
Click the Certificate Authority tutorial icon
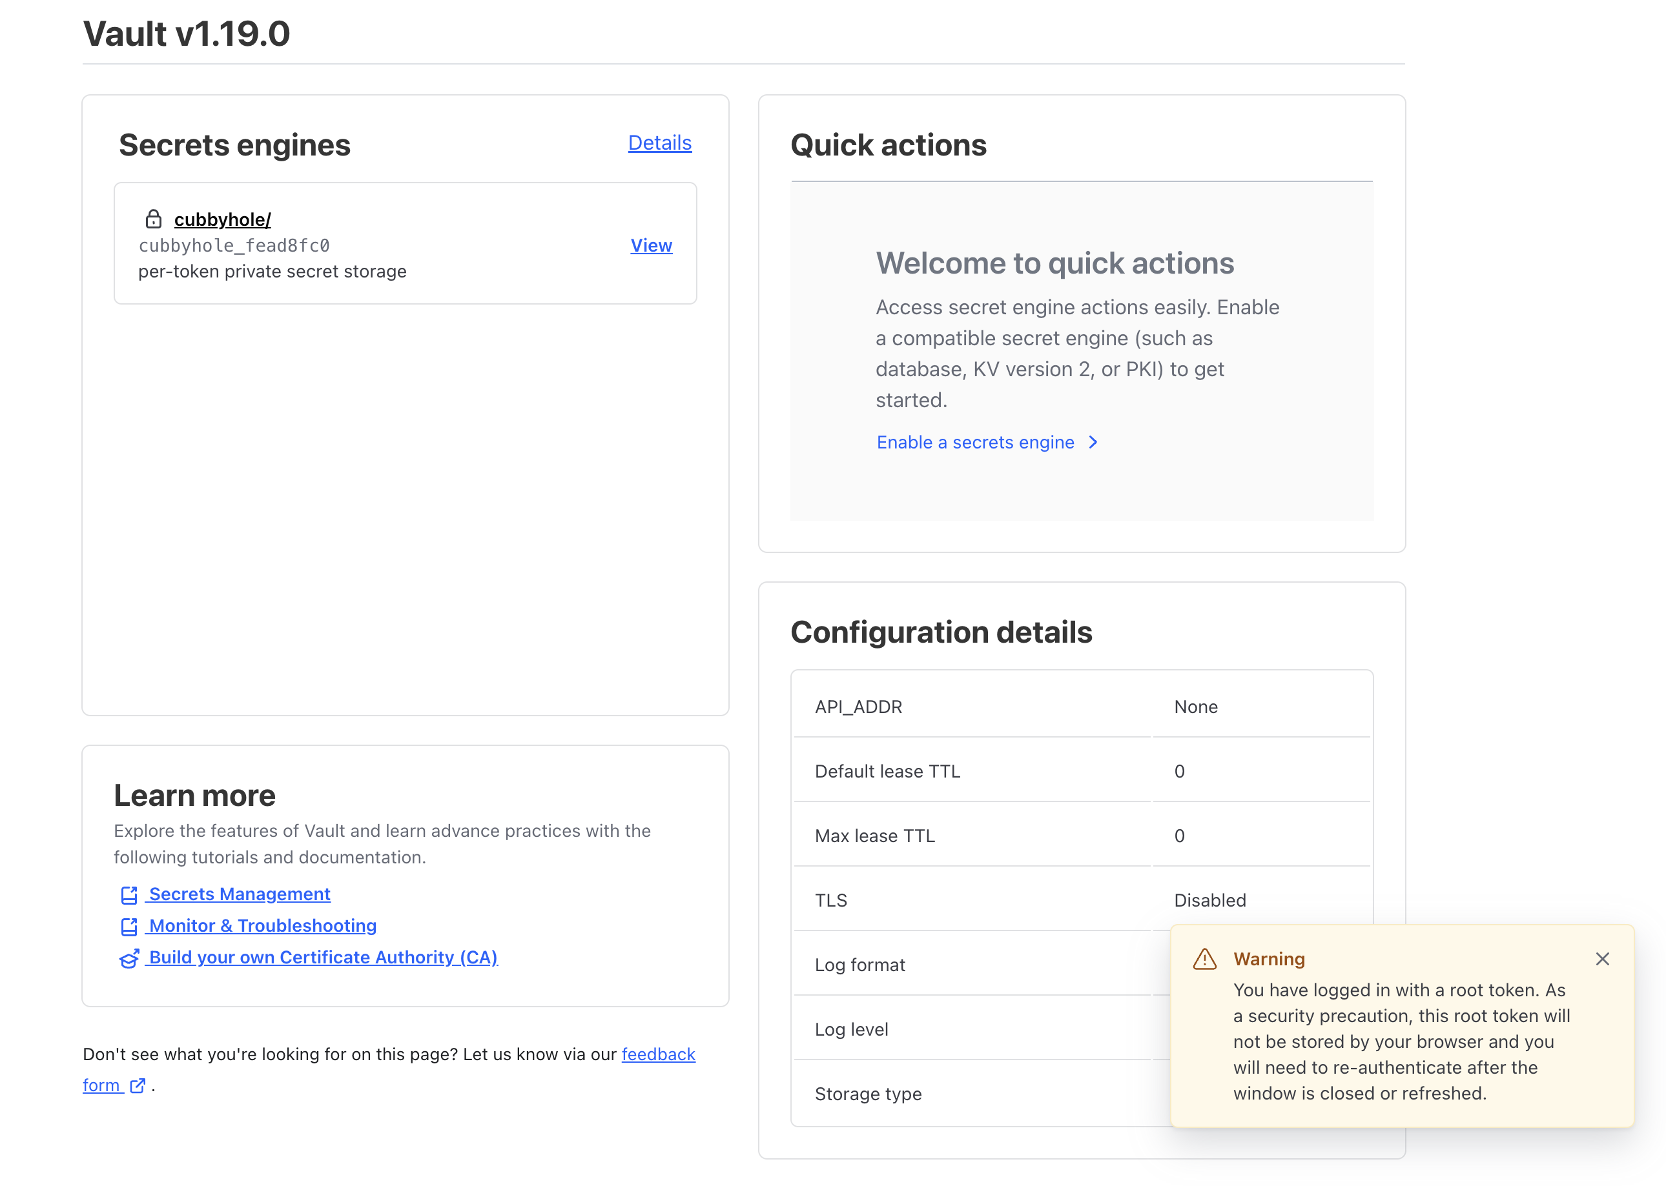[129, 958]
